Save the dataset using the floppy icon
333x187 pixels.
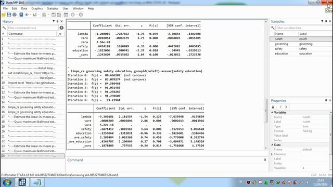(9, 15)
